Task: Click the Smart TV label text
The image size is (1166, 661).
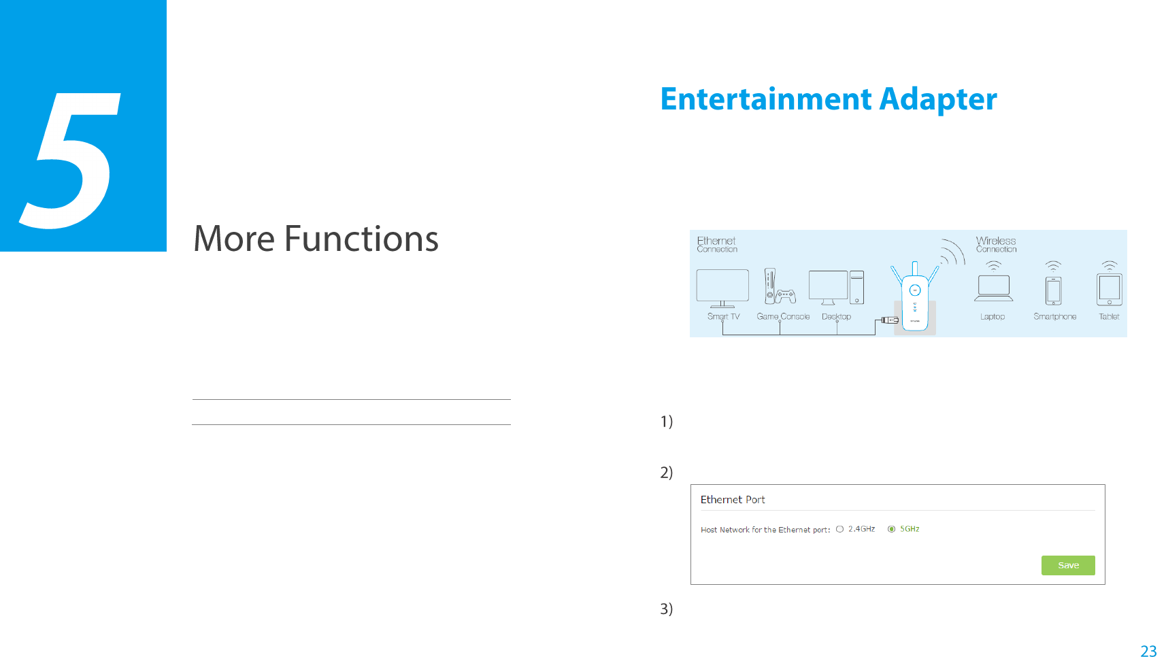Action: pyautogui.click(x=723, y=317)
